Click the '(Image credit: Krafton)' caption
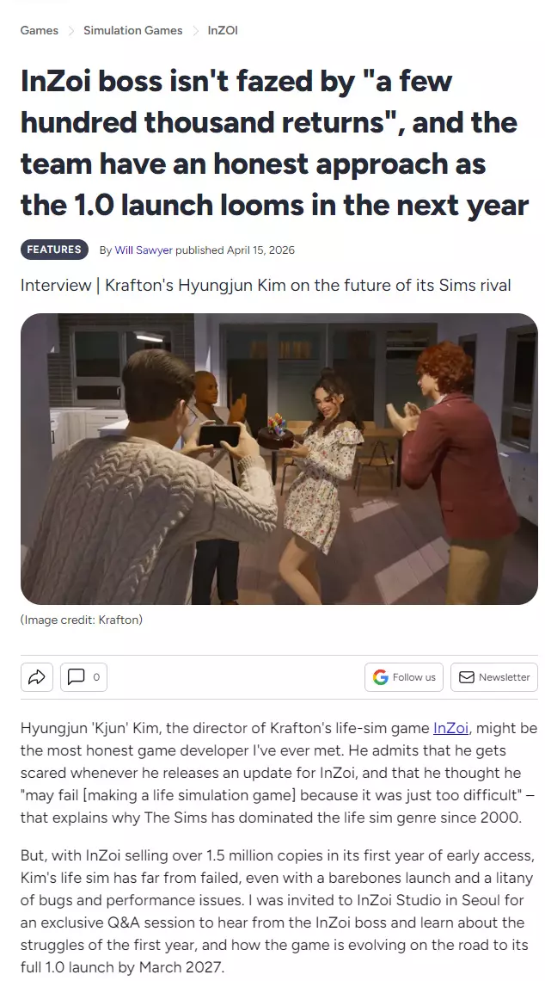 tap(82, 620)
